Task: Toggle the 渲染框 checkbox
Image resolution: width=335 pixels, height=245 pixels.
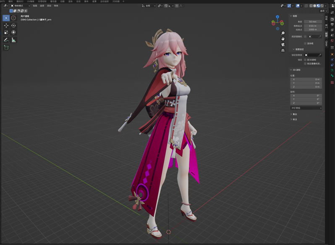Action: pyautogui.click(x=305, y=43)
